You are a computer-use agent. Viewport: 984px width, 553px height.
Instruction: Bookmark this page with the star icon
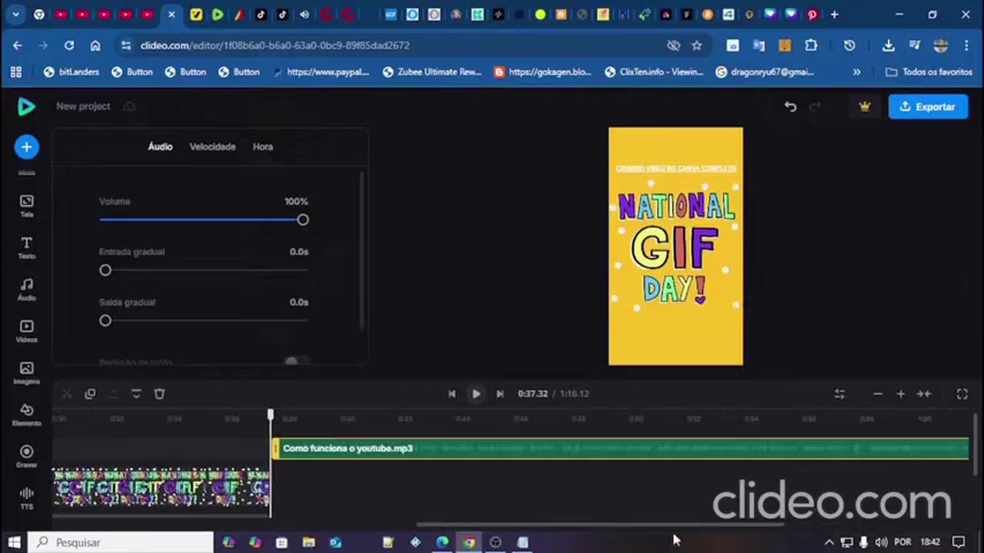(x=696, y=45)
